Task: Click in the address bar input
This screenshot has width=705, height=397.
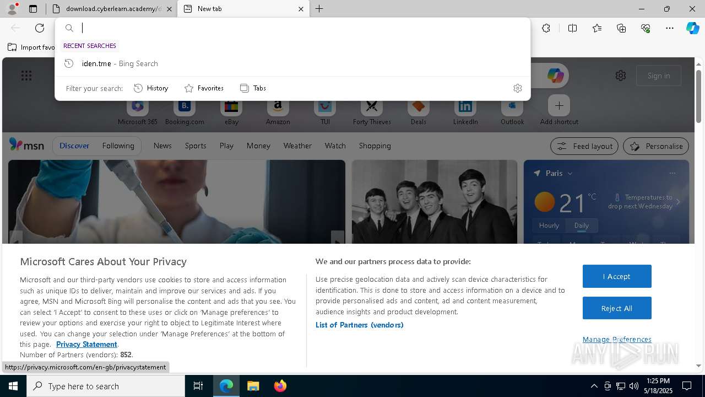Action: coord(303,28)
